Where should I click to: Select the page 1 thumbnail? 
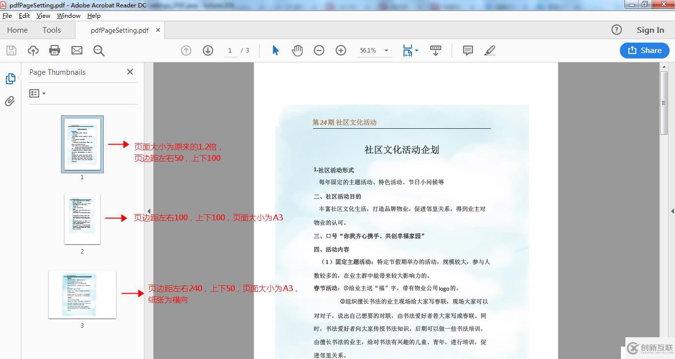pyautogui.click(x=82, y=144)
